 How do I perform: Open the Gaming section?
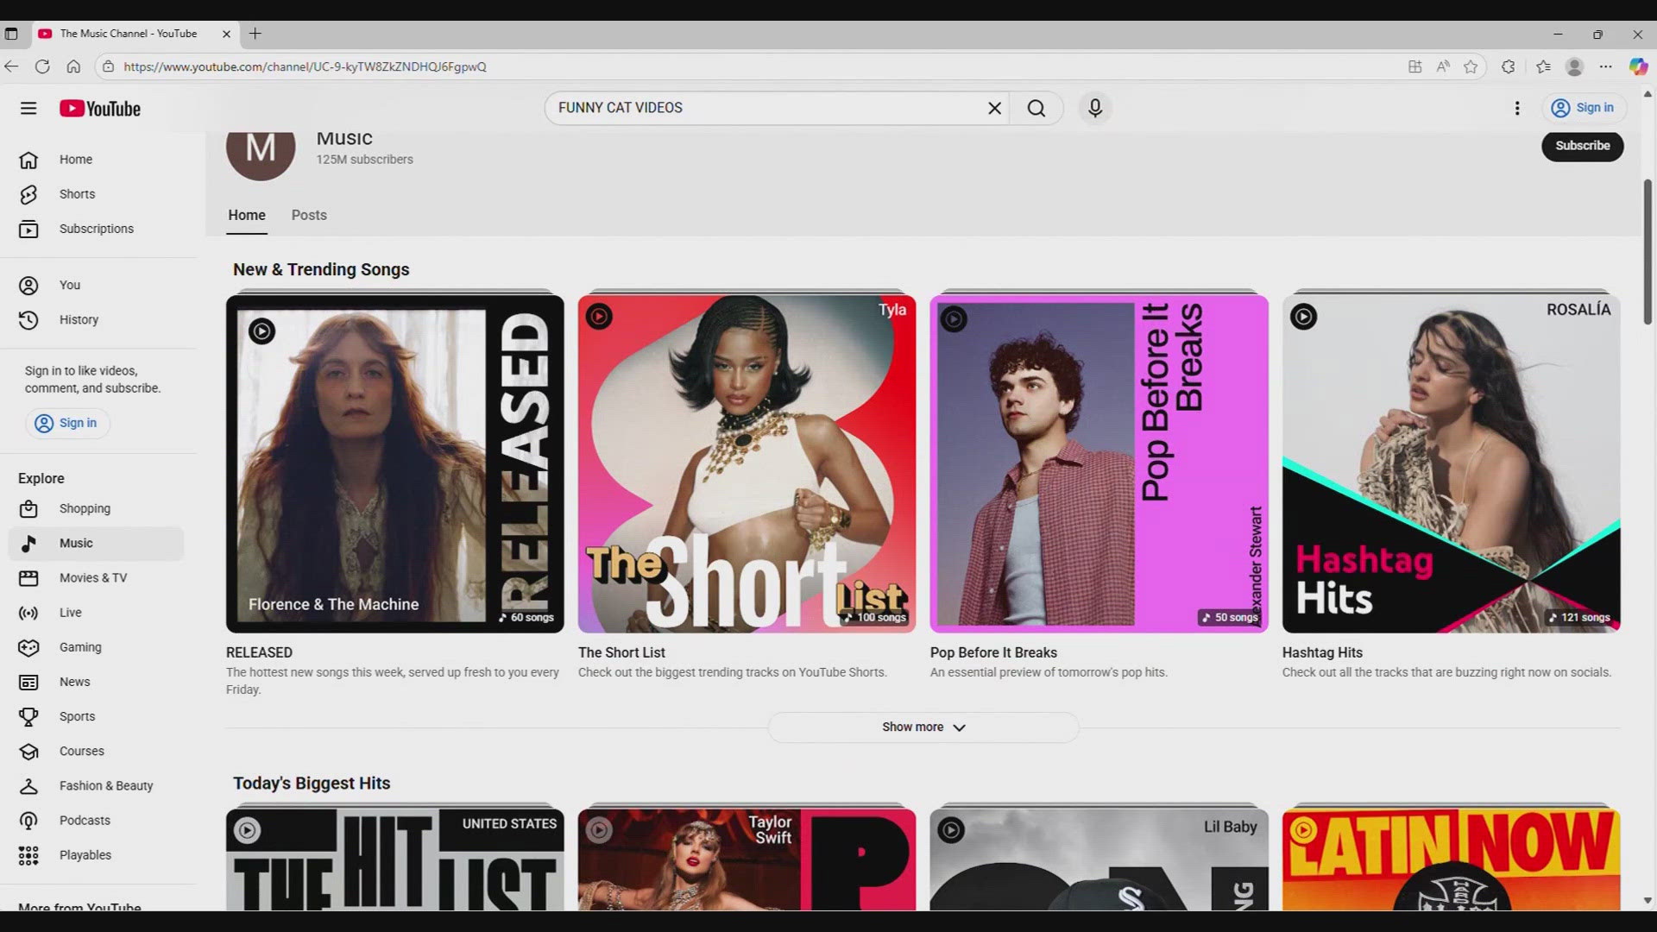(x=79, y=647)
